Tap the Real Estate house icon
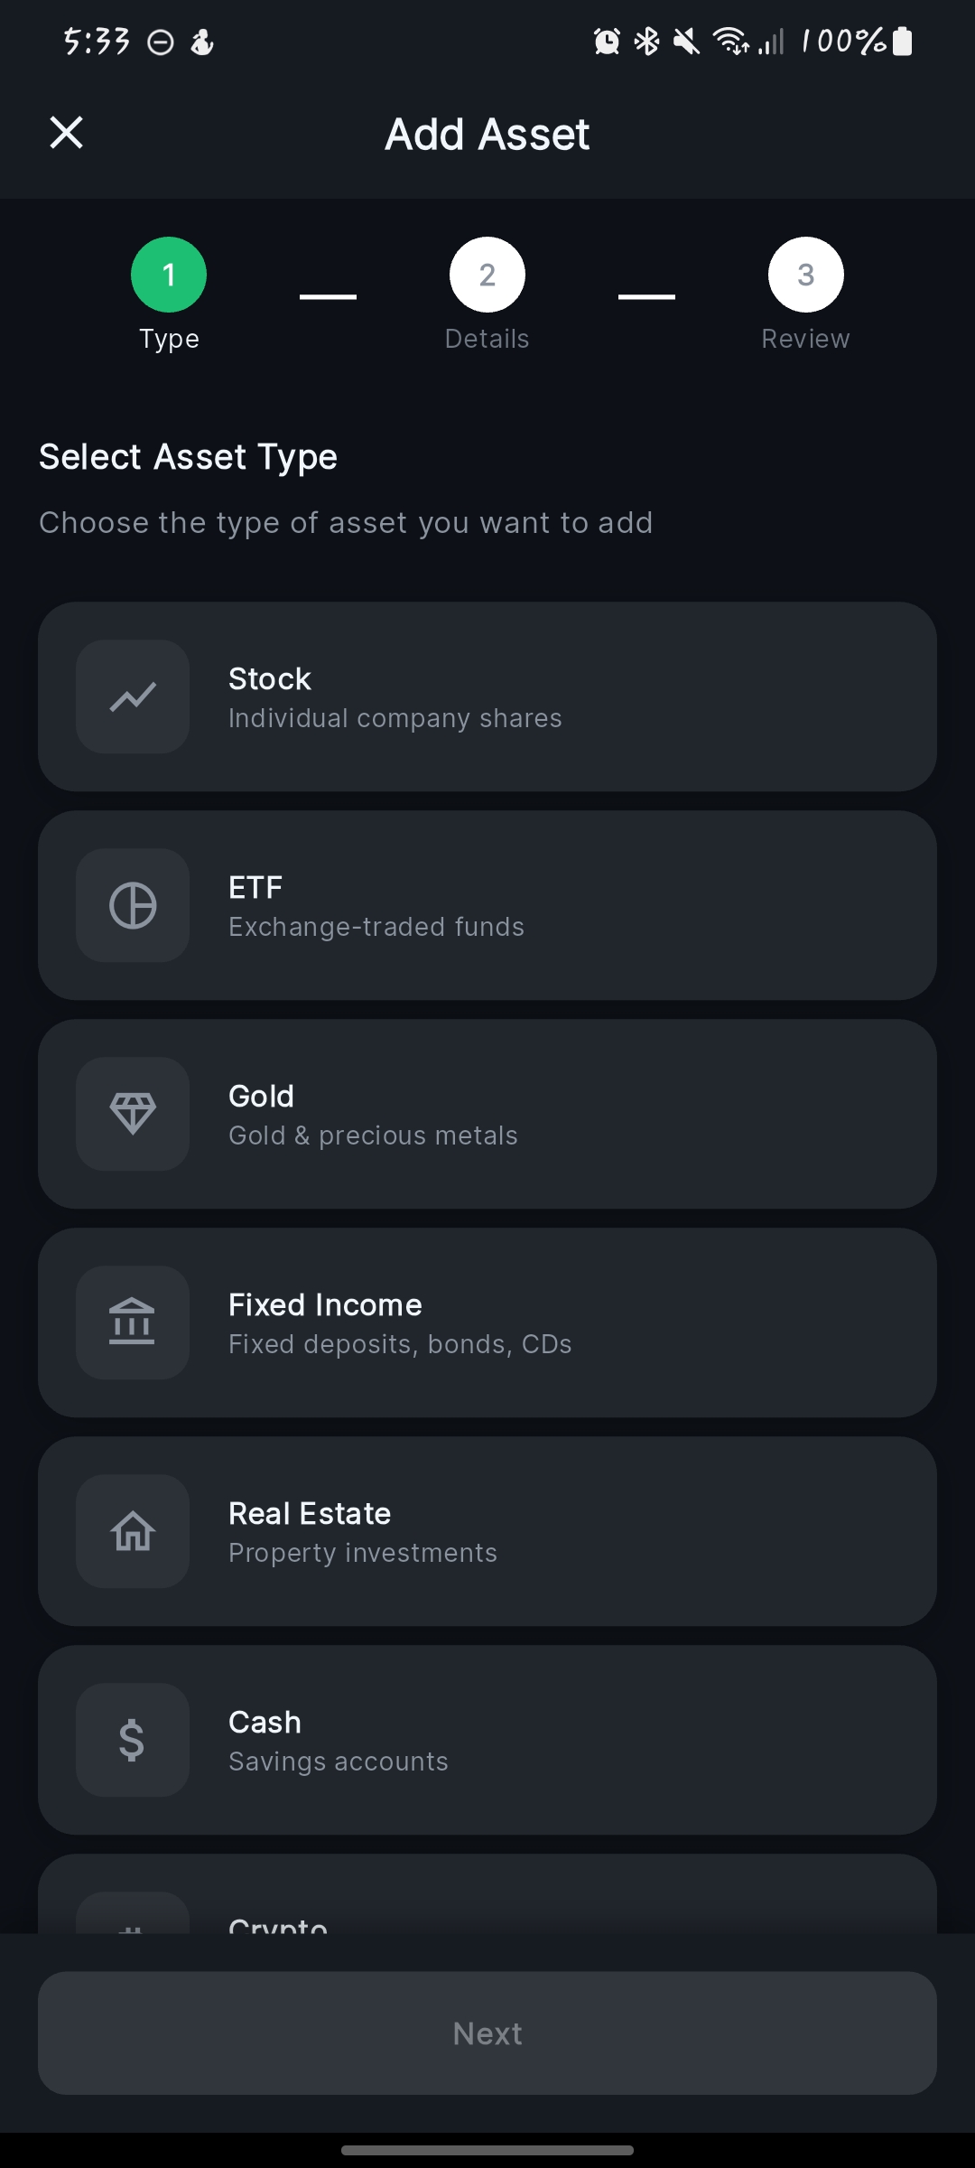Screen dimensions: 975x2168 (133, 1531)
